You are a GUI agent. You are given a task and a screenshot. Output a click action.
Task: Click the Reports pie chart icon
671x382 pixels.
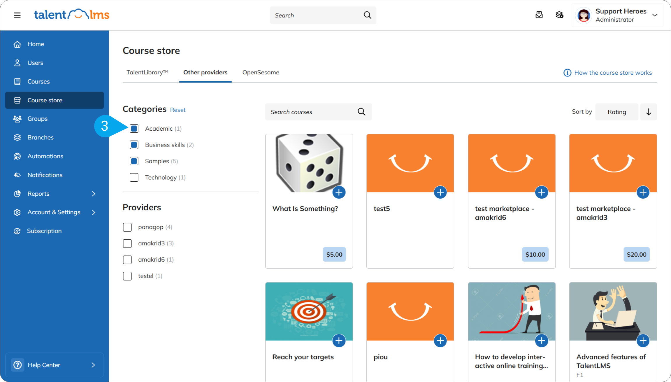(x=17, y=194)
